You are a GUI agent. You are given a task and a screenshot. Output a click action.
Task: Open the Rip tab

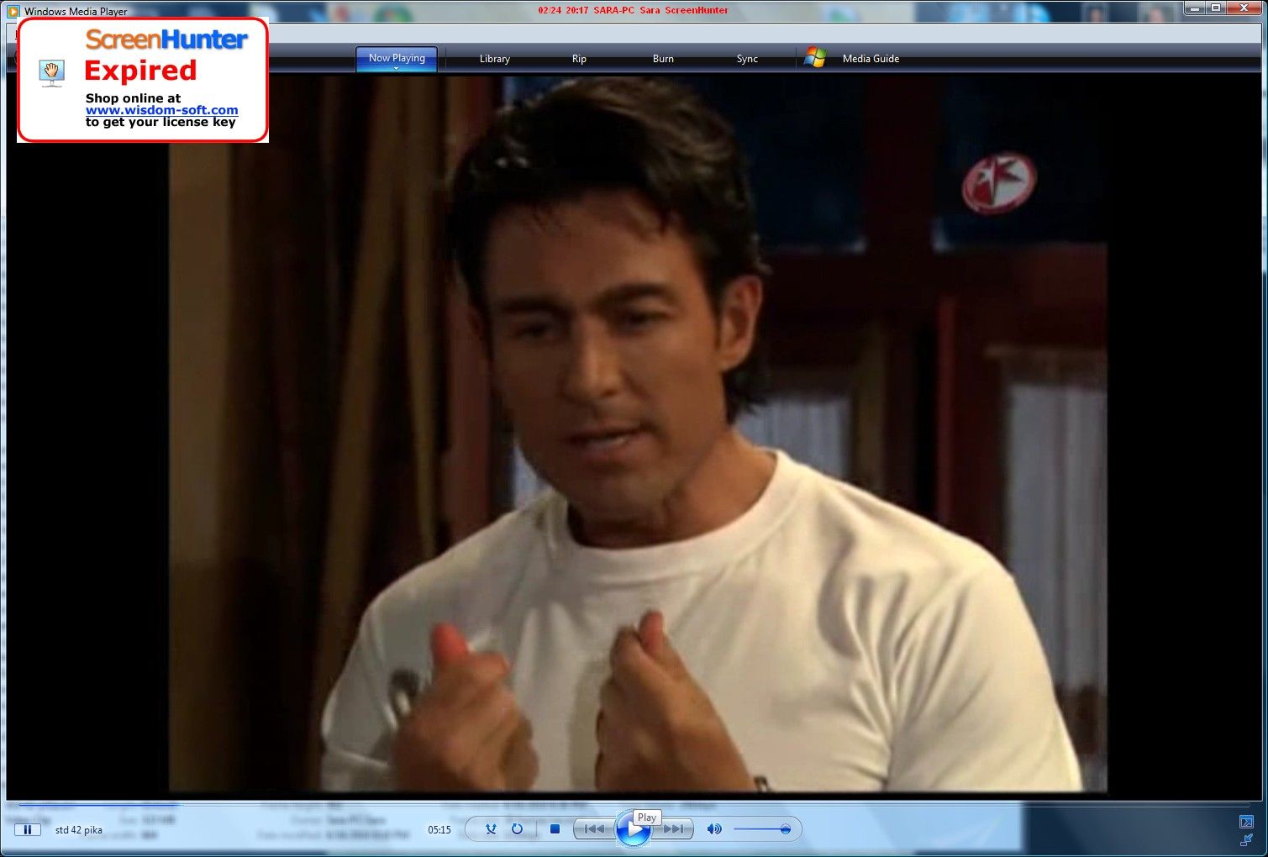pos(579,59)
